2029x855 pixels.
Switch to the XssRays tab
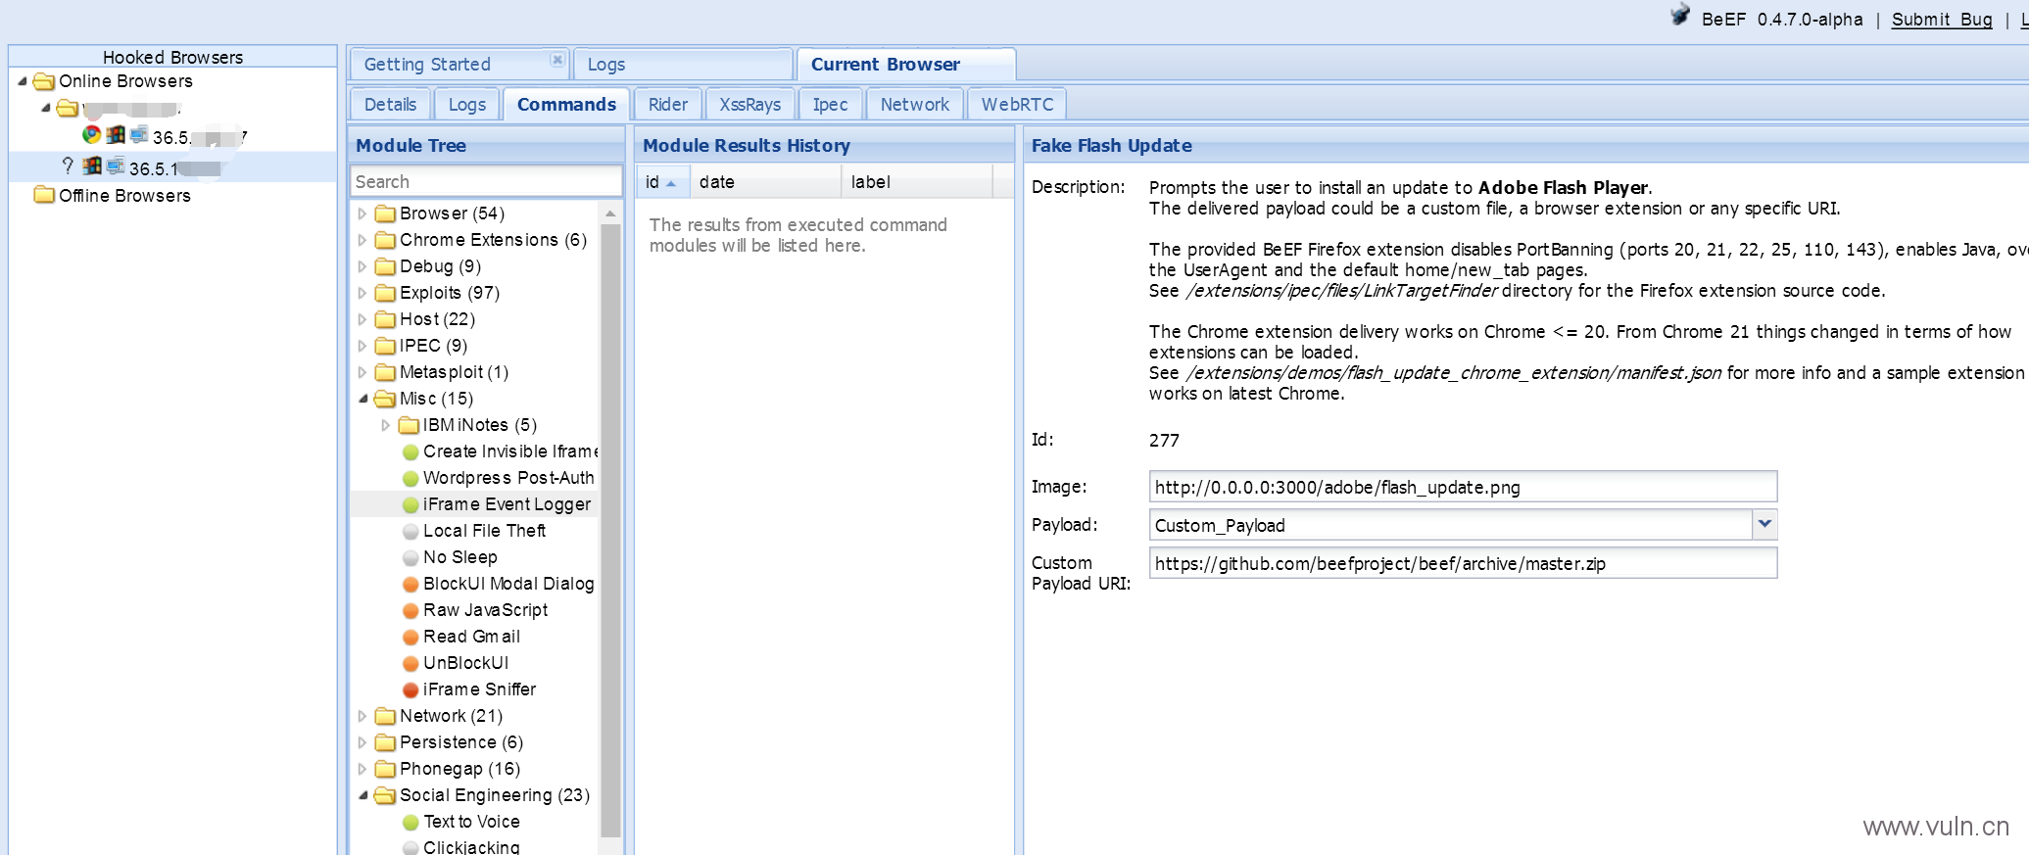click(x=749, y=105)
